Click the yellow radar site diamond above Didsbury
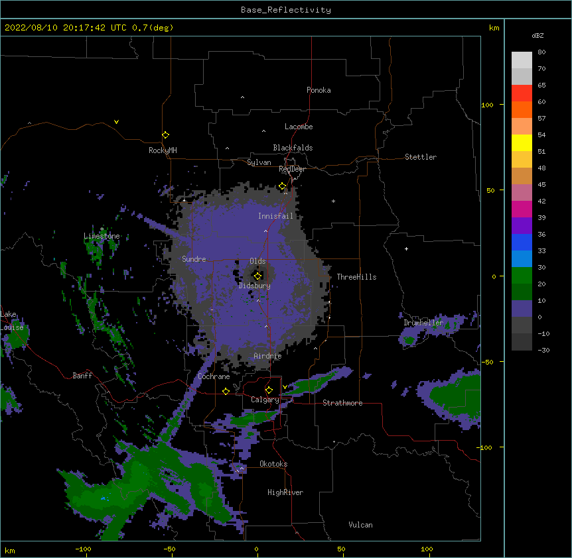Image resolution: width=572 pixels, height=558 pixels. [257, 276]
